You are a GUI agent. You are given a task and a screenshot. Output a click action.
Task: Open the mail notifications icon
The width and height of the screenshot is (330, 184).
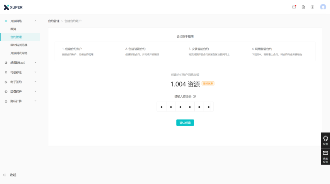click(294, 7)
